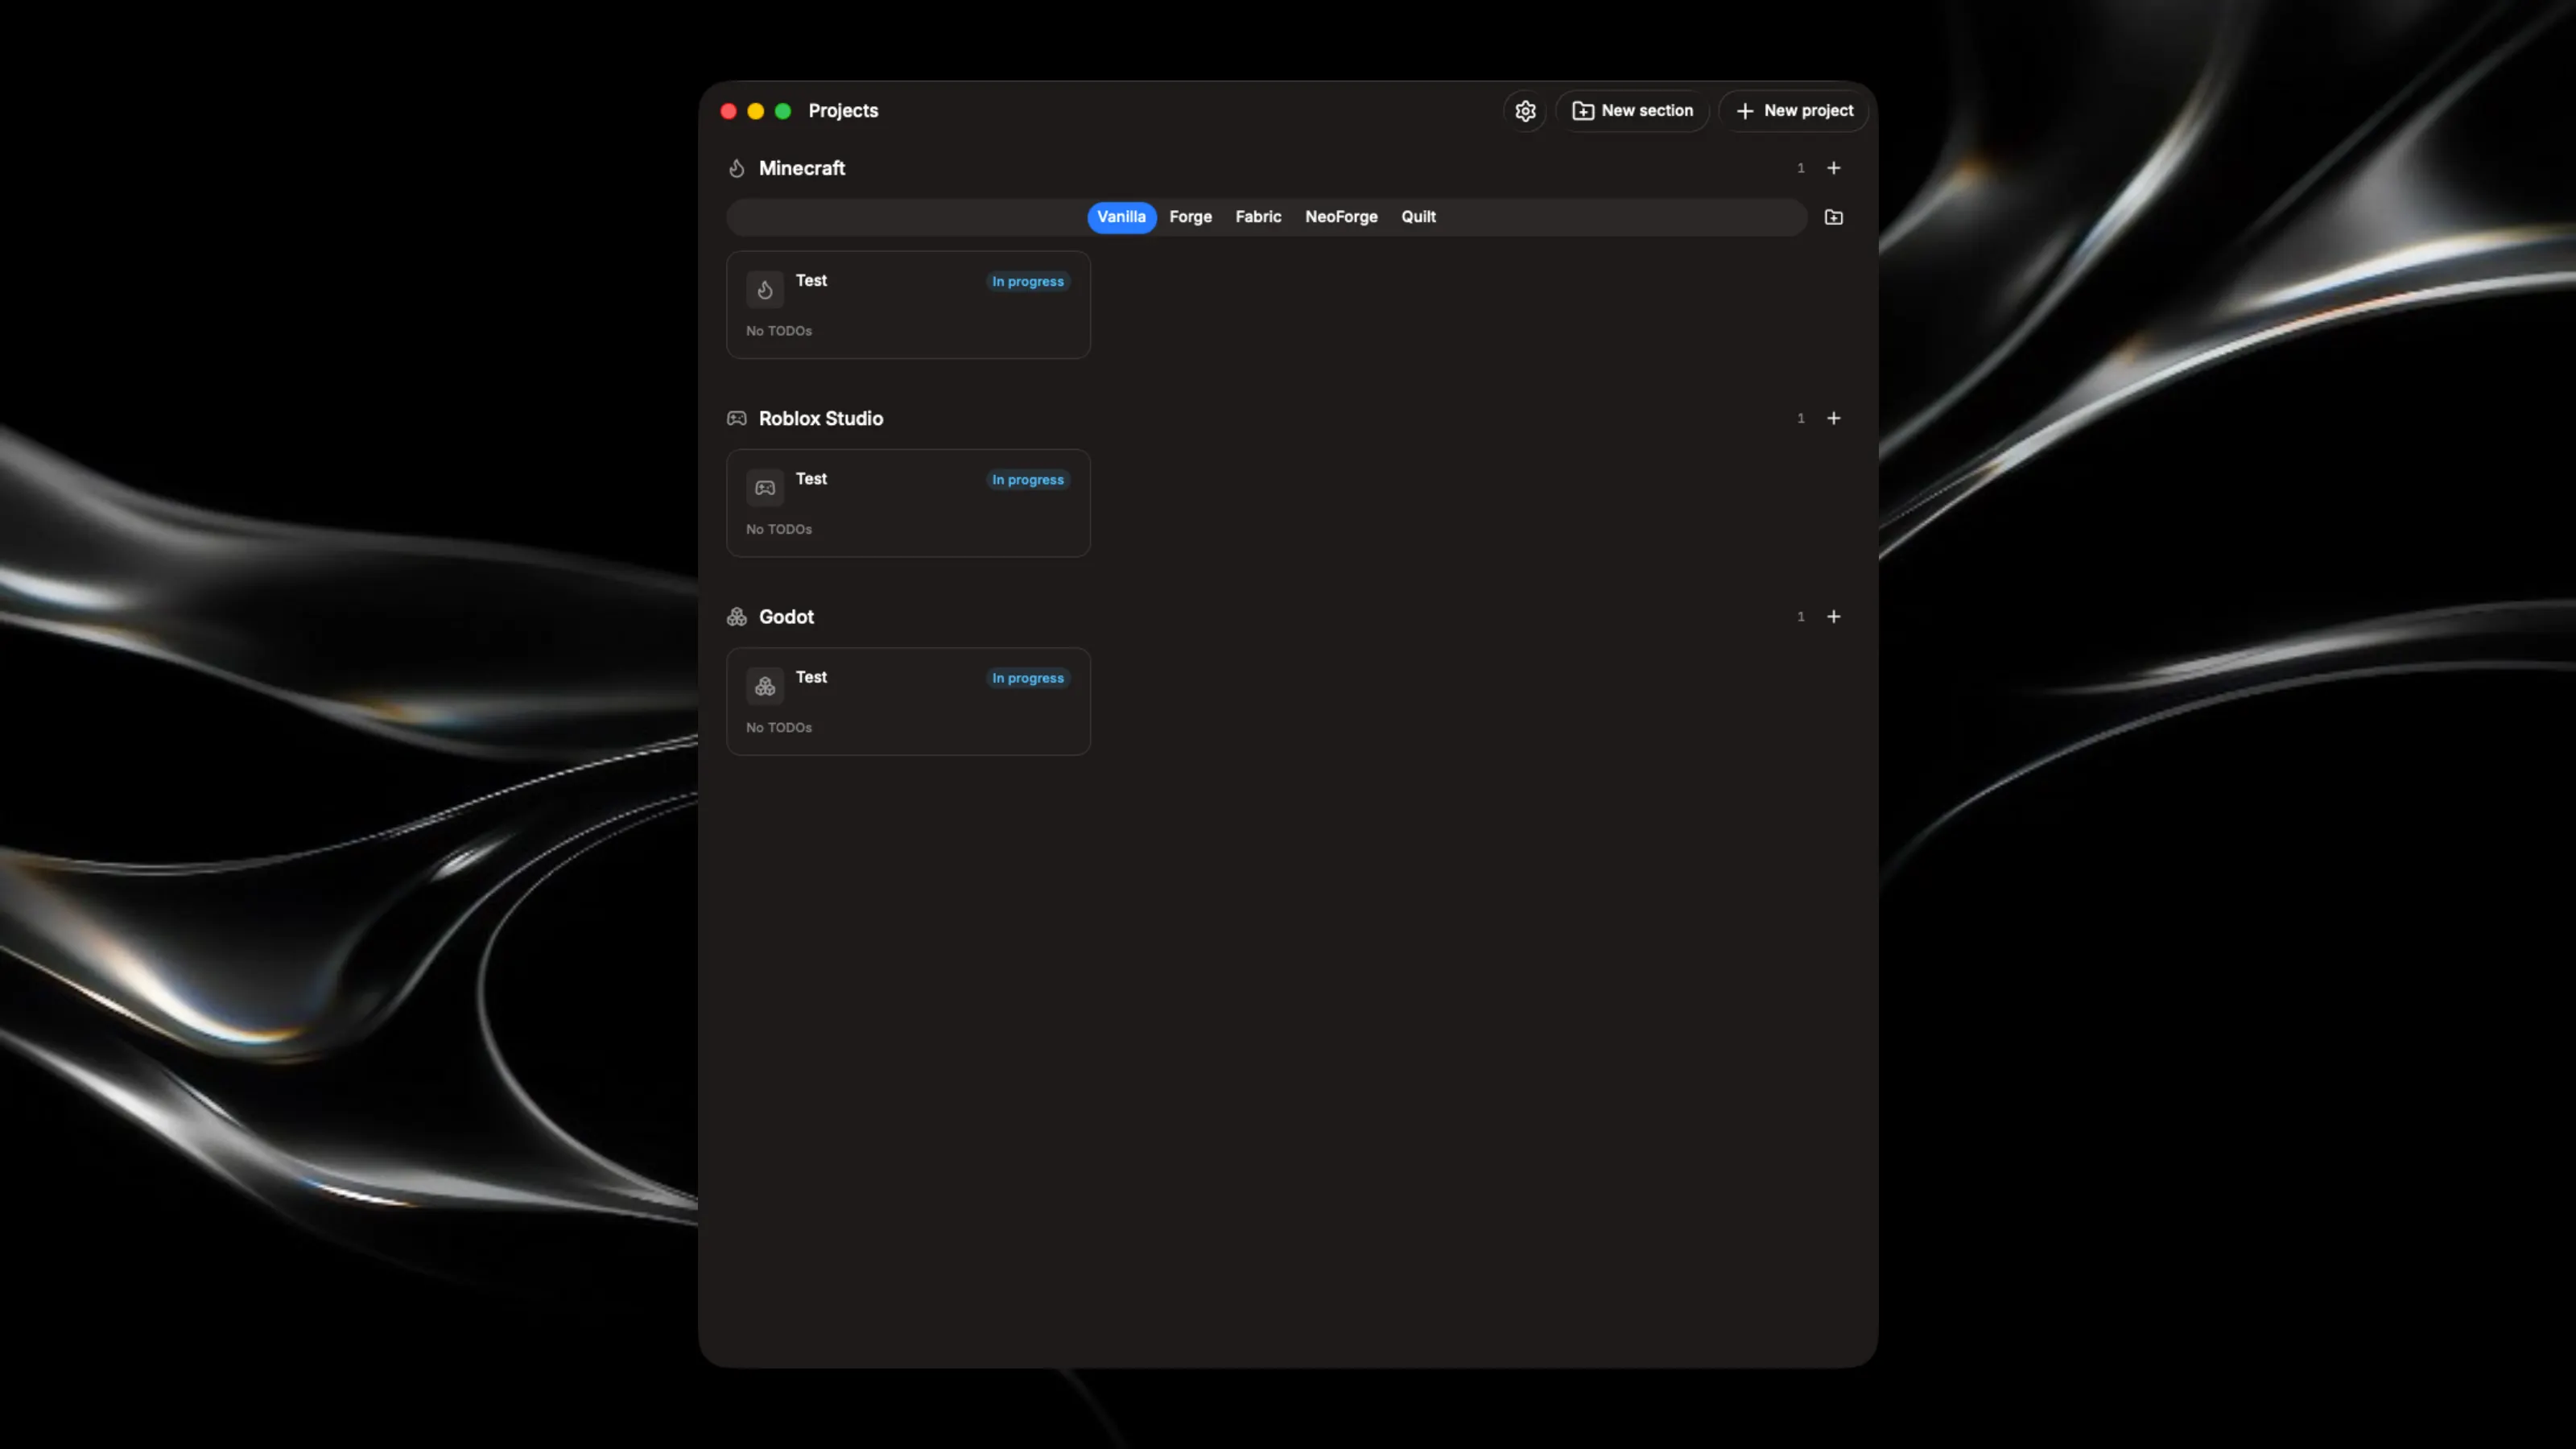Screen dimensions: 2576x1449
Task: Click the cubes icon beside Godot heading
Action: pos(737,617)
